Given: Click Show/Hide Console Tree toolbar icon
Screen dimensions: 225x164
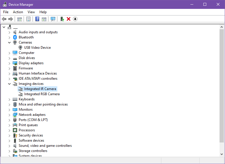Looking at the screenshot, I should point(20,19).
